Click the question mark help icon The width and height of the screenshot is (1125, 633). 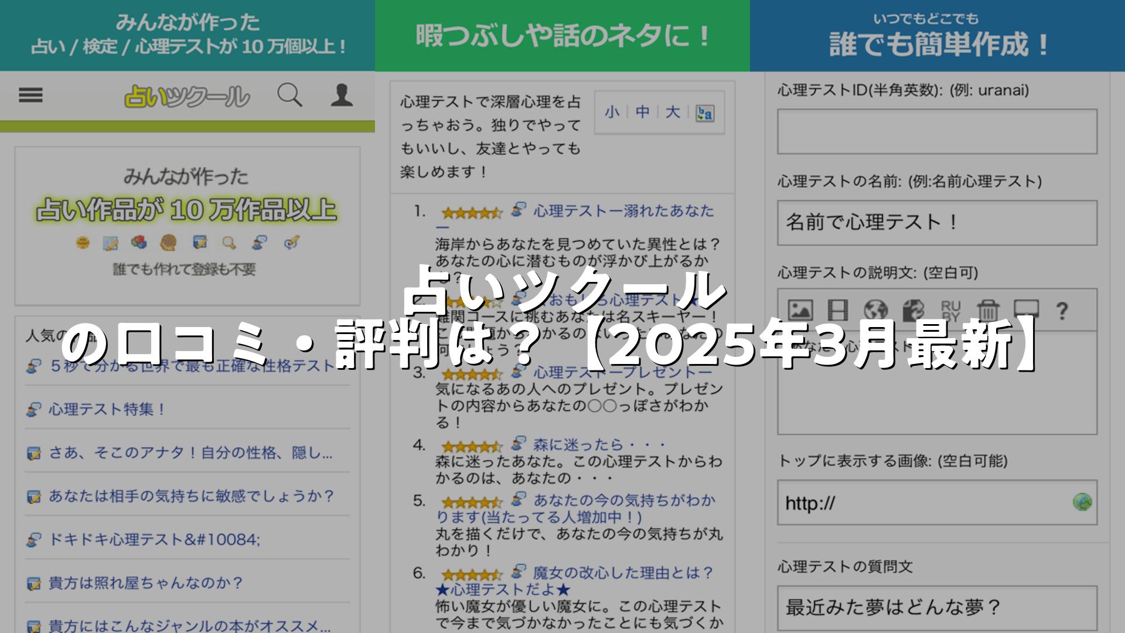(x=1062, y=311)
